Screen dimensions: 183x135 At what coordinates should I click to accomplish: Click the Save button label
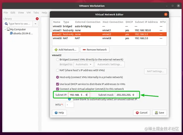click(x=161, y=113)
